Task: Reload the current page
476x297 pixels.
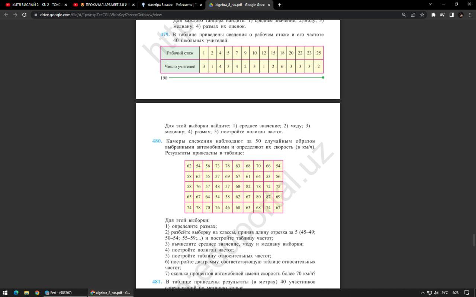Action: (25, 15)
